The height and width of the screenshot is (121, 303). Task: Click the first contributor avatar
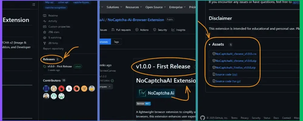coord(46,88)
